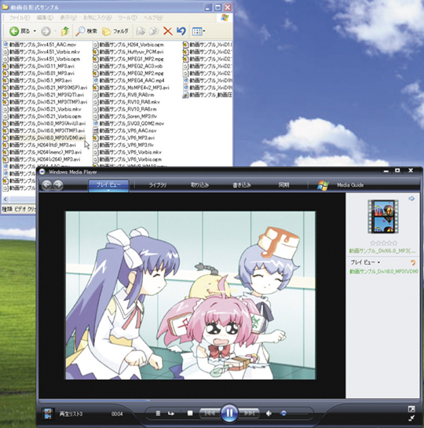The width and height of the screenshot is (424, 428).
Task: Open the お気に入り menu in Explorer
Action: [97, 18]
